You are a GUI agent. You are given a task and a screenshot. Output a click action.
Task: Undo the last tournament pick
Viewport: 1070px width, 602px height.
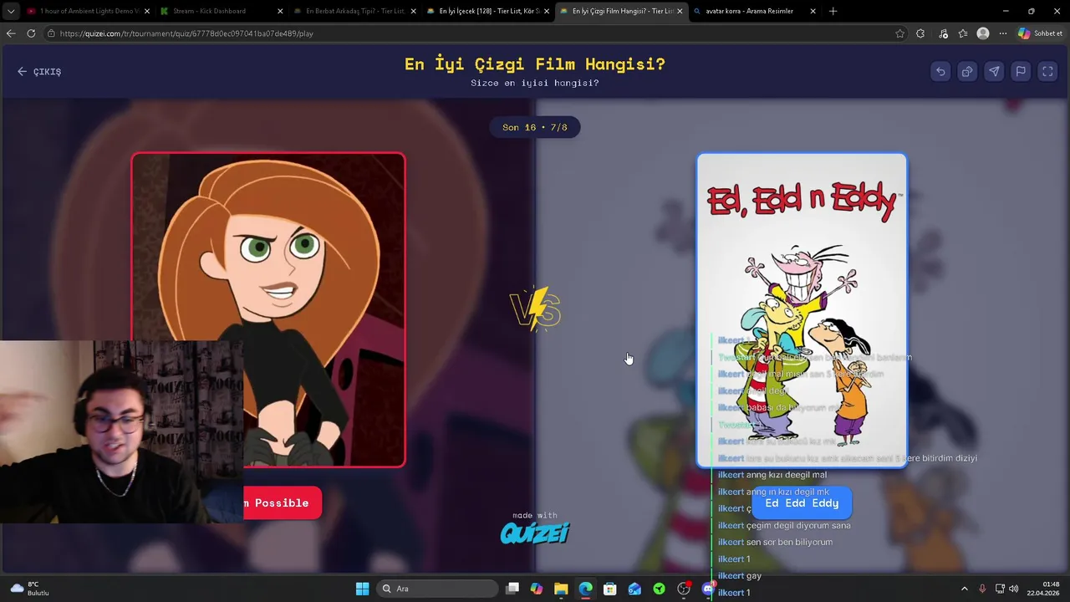[940, 72]
